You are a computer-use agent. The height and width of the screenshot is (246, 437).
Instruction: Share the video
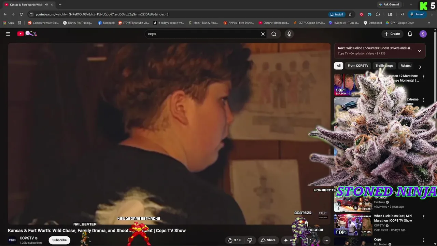(268, 240)
